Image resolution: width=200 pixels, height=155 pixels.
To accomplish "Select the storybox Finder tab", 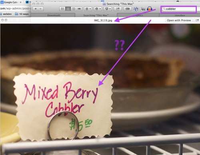I will coord(180,15).
